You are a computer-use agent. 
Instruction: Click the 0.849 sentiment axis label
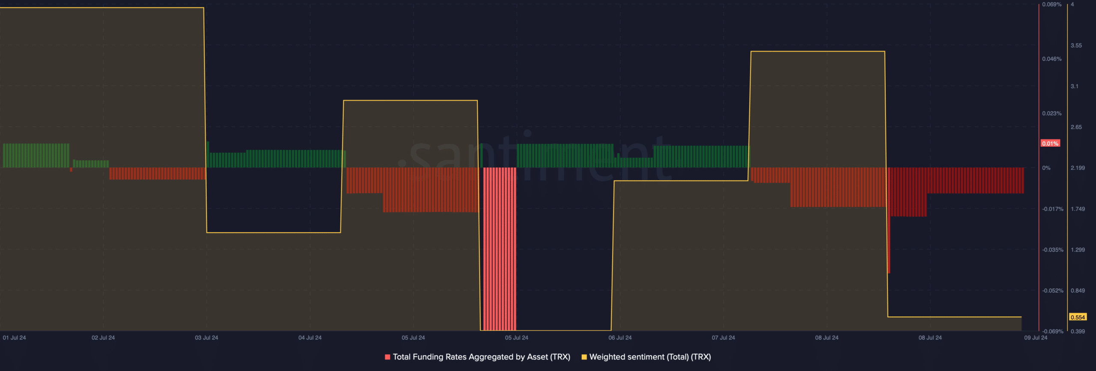pos(1078,291)
